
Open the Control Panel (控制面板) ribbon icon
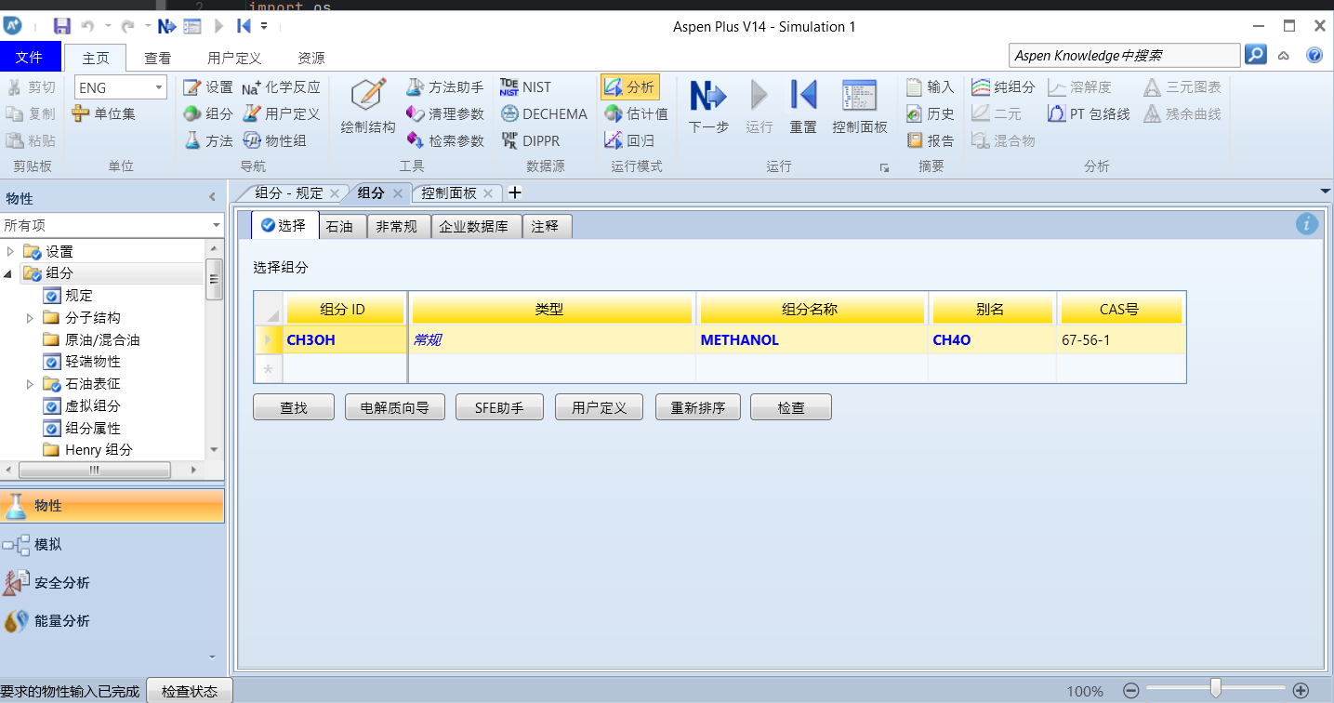(859, 95)
